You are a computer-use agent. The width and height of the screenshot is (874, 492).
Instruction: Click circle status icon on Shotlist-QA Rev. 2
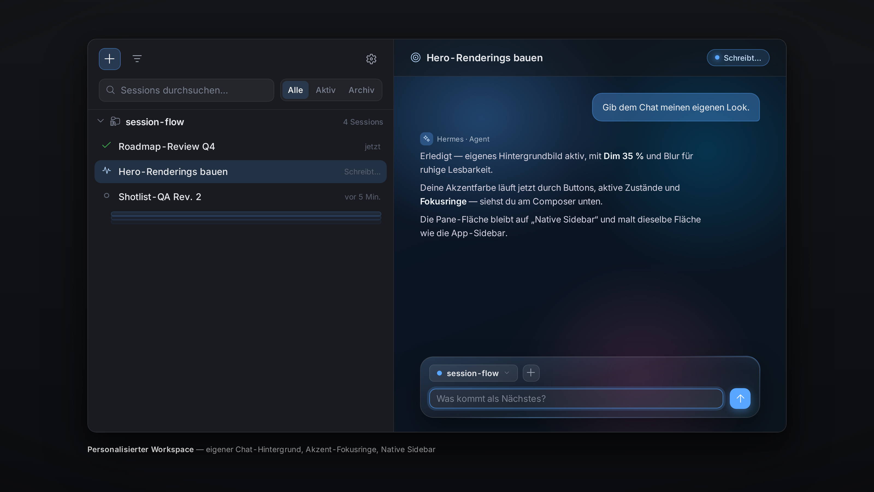(107, 196)
